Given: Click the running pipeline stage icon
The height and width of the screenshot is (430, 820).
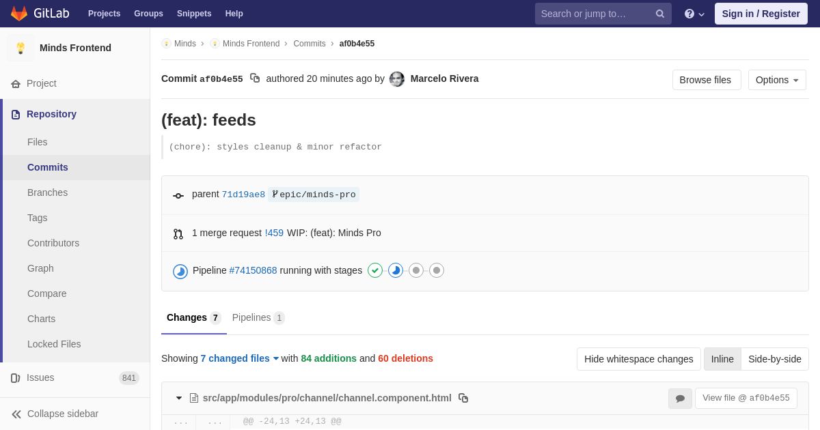Looking at the screenshot, I should (396, 270).
